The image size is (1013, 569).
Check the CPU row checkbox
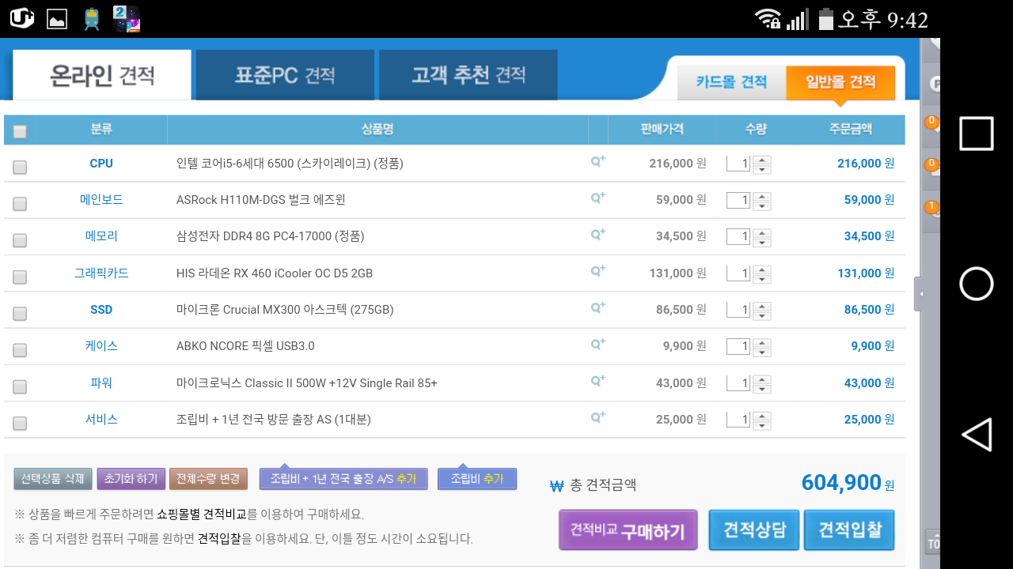coord(20,167)
